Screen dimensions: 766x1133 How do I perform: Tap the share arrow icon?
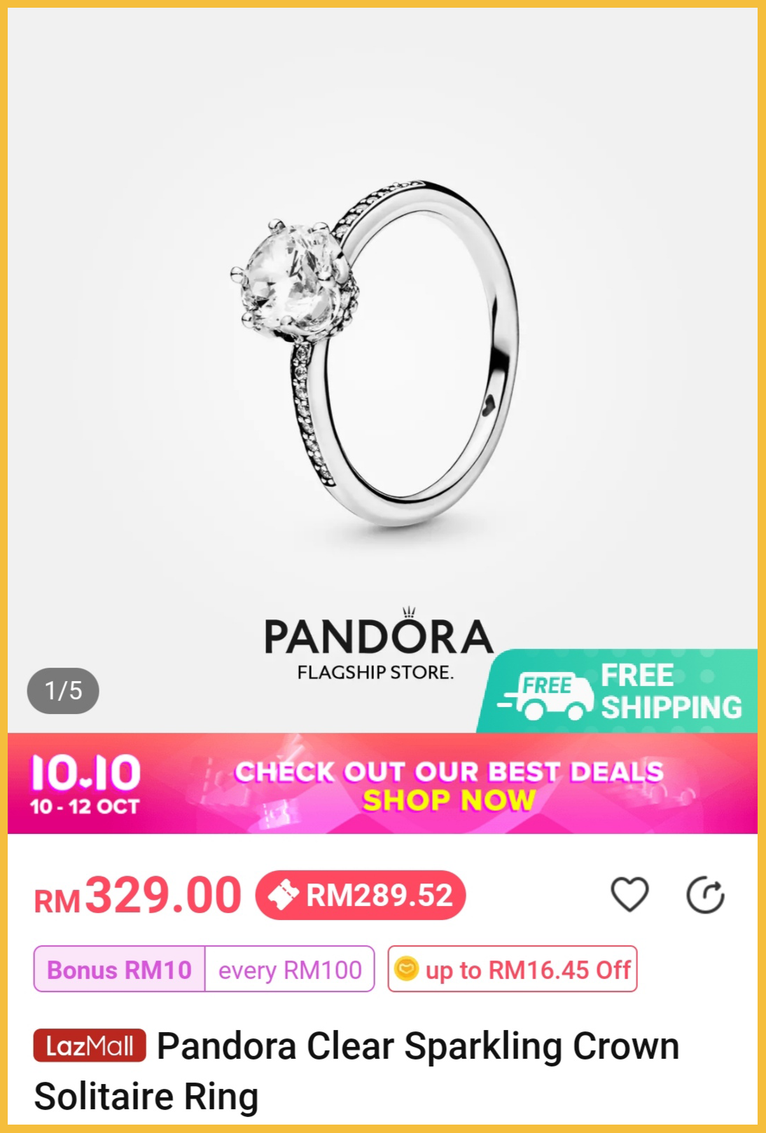705,895
